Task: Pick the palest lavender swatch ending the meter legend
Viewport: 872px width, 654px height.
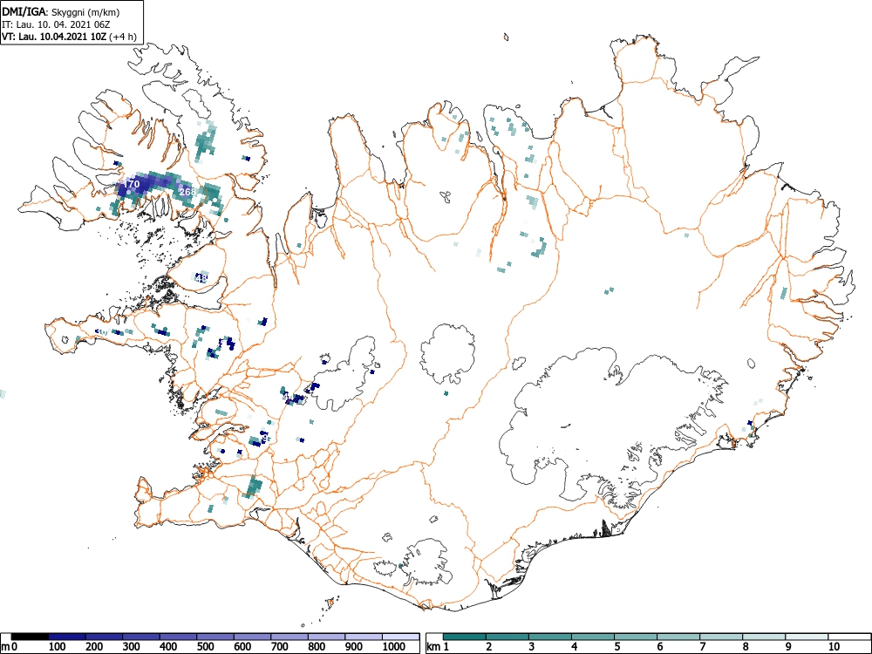Action: [401, 637]
